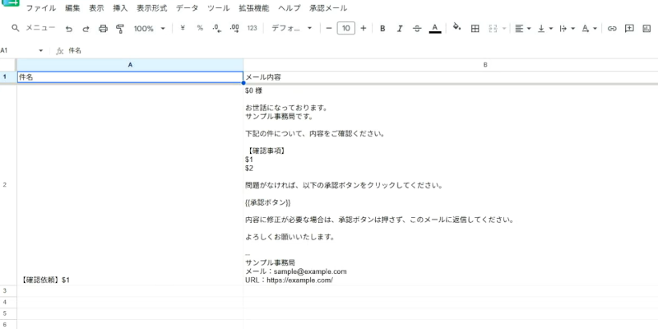
Task: Open the font family dropdown
Action: pyautogui.click(x=292, y=29)
